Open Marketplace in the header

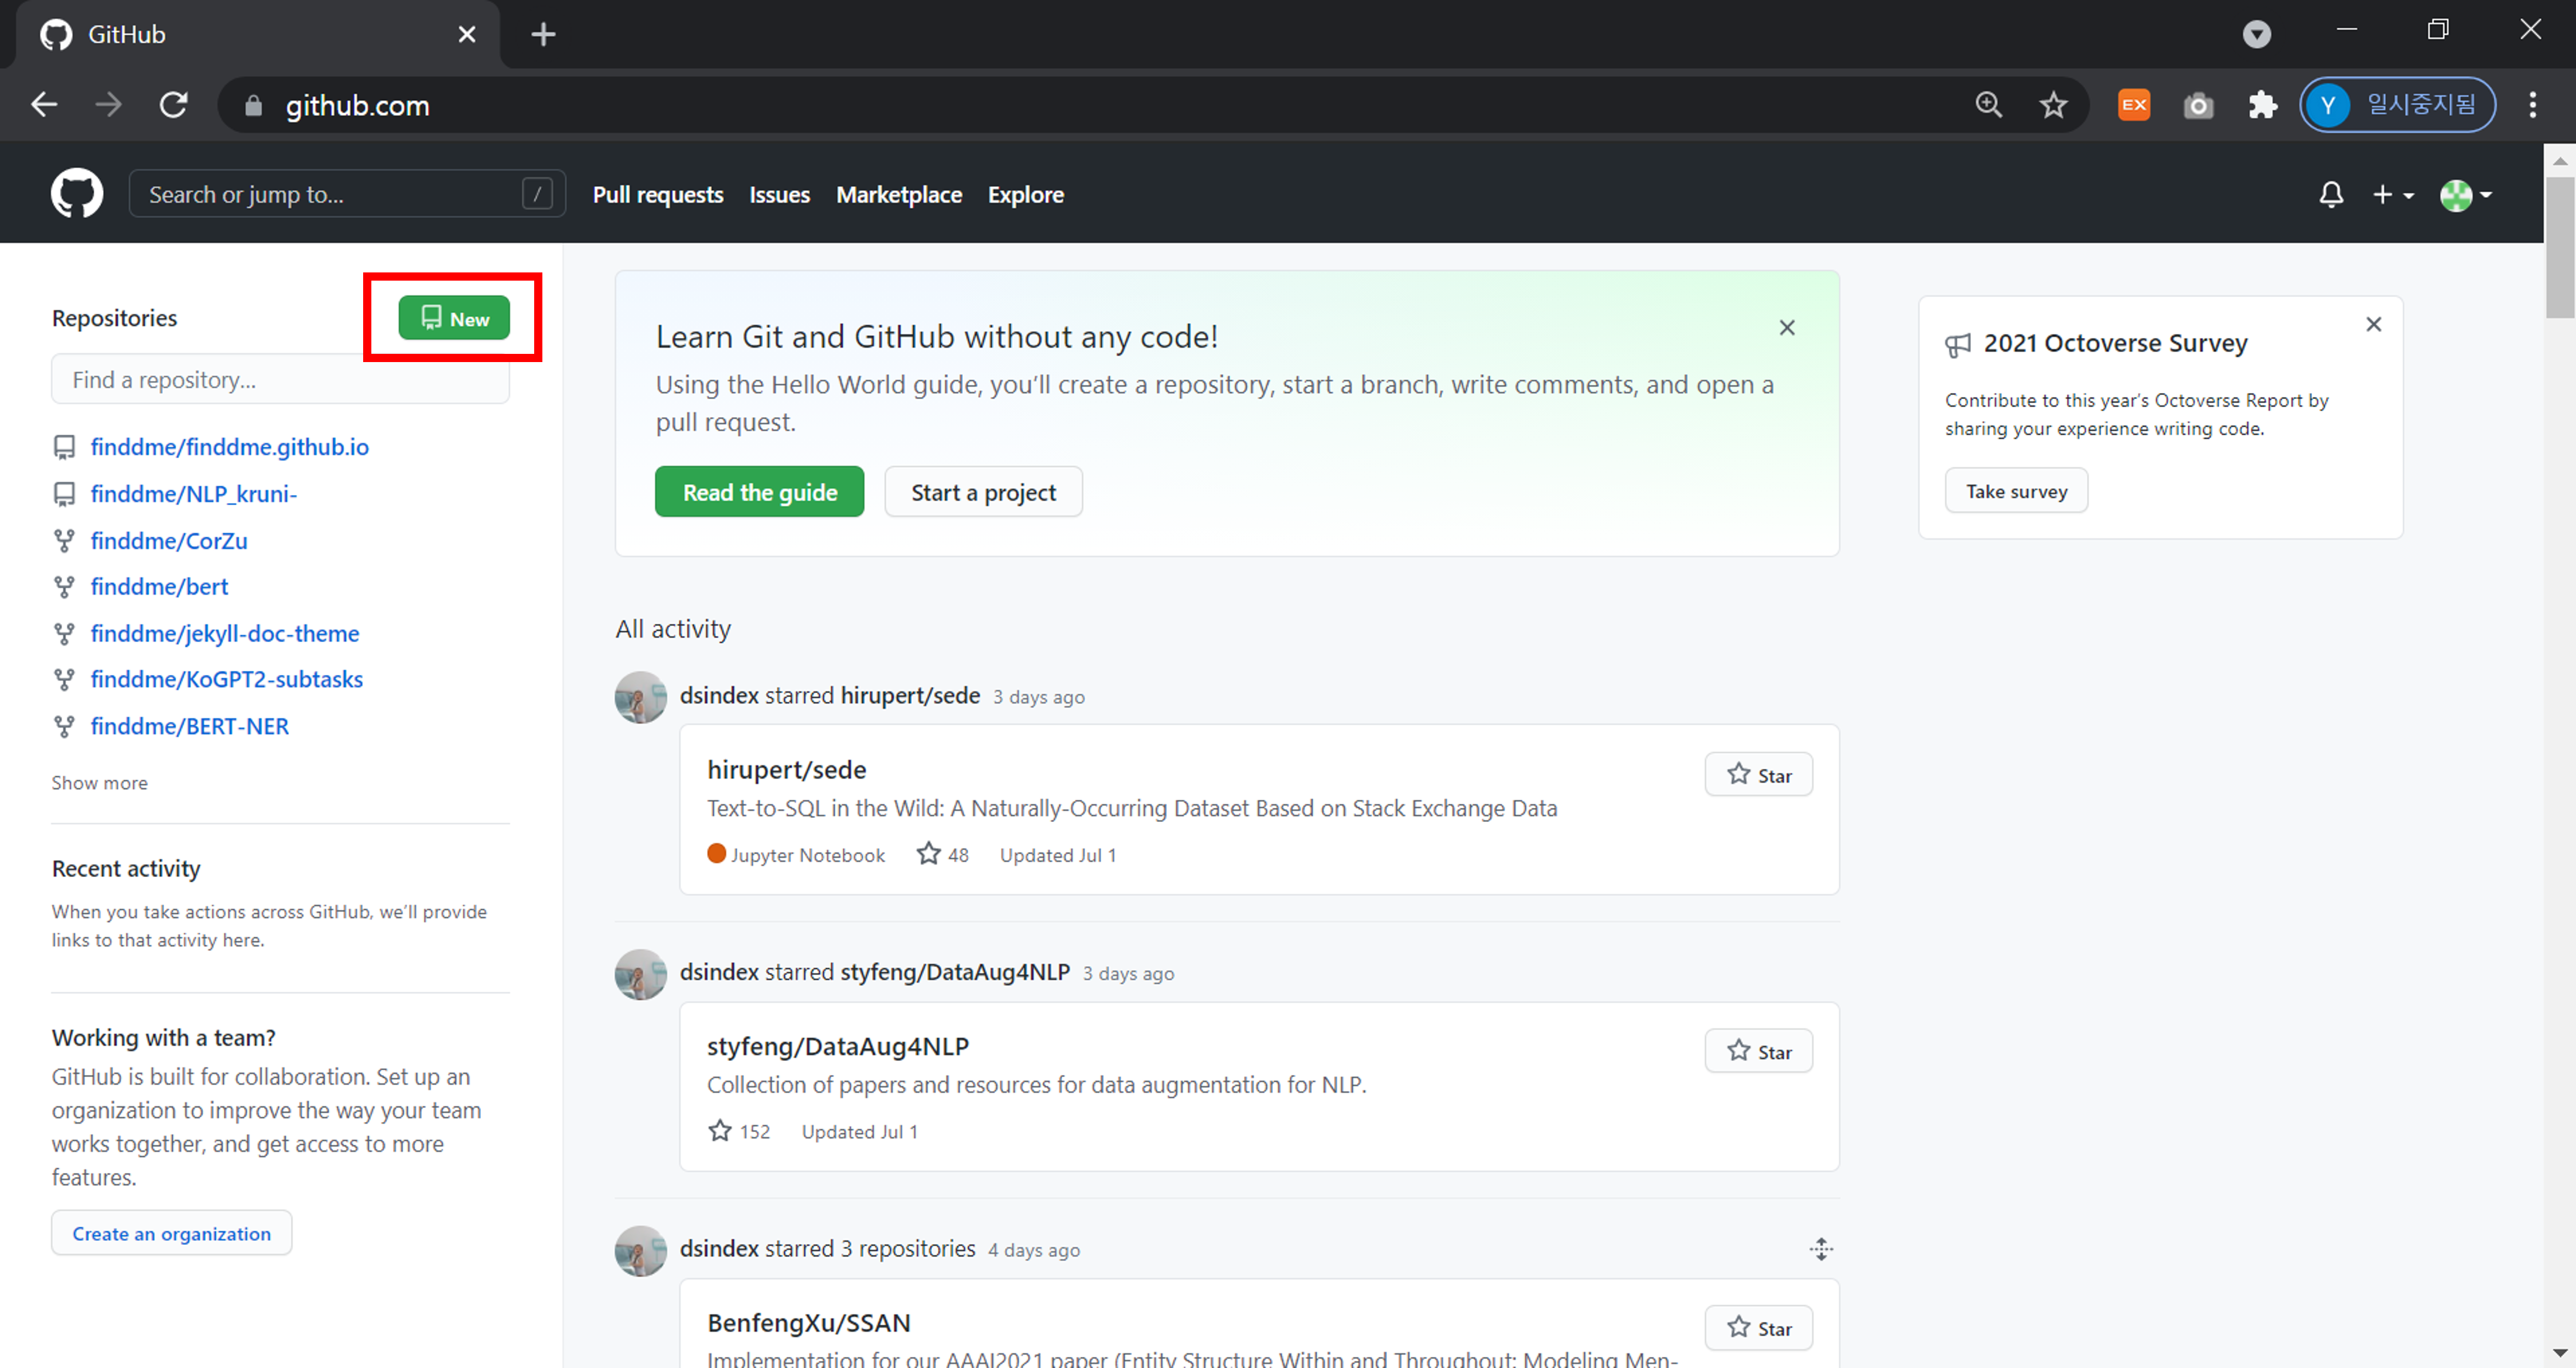point(899,194)
